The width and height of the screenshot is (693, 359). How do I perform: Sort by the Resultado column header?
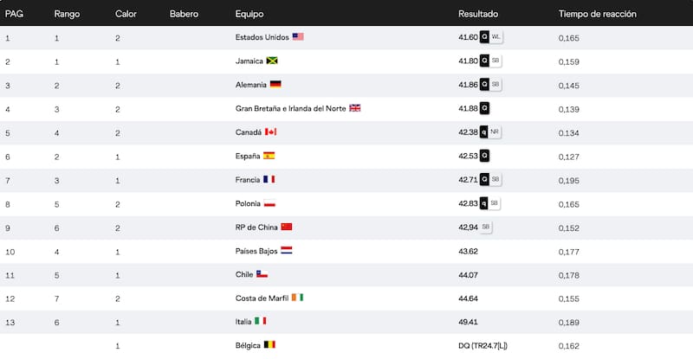(x=478, y=14)
